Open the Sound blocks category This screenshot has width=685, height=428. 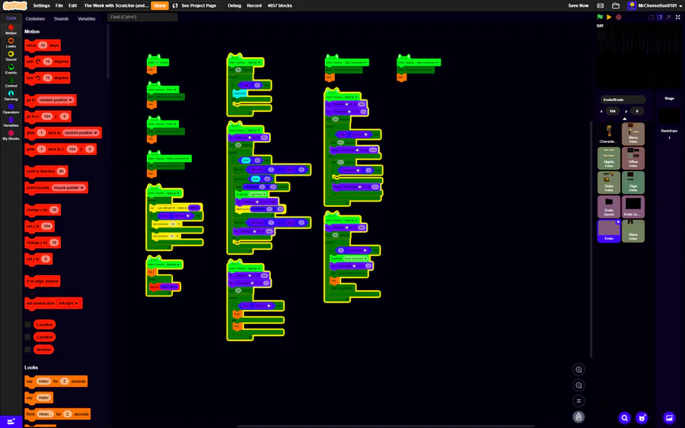pos(11,55)
